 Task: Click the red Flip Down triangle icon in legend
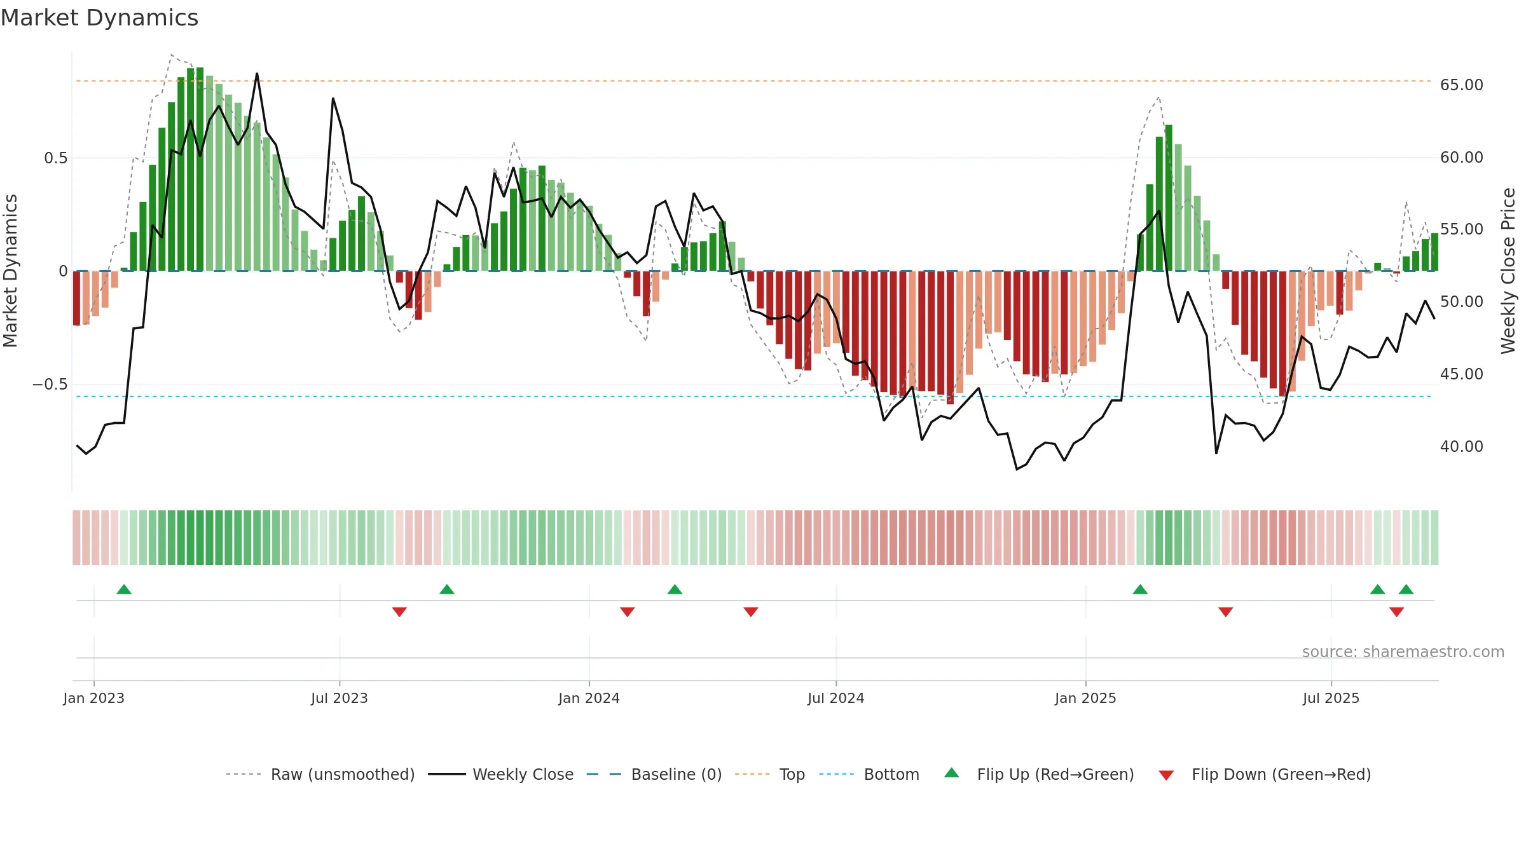coord(1166,775)
